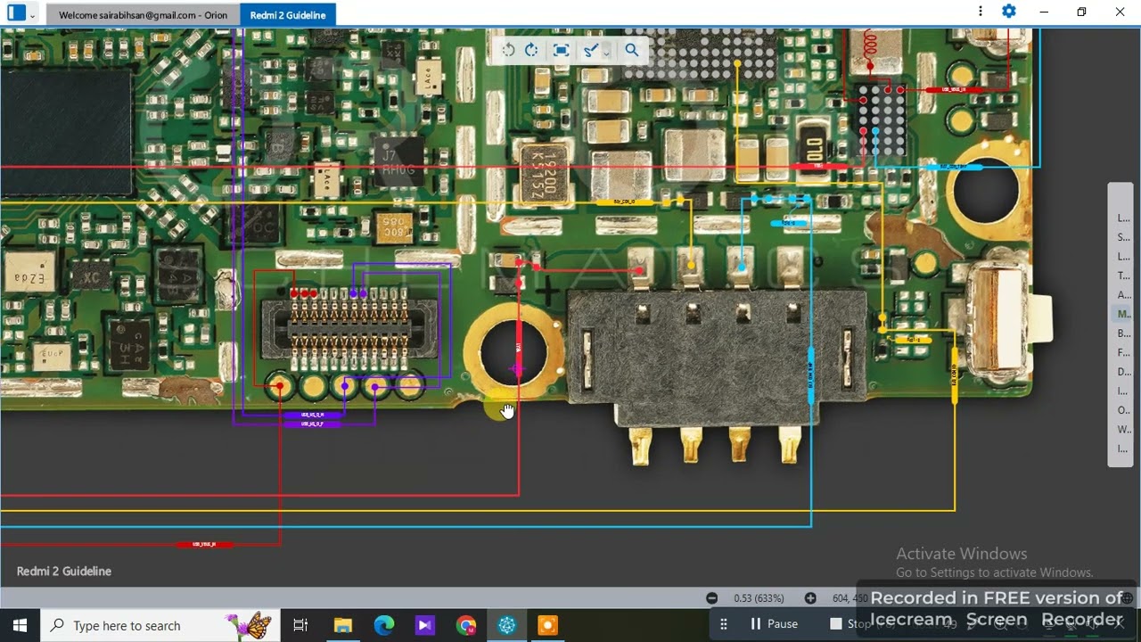
Task: Open the drawing tool dropdown arrow
Action: tap(606, 53)
